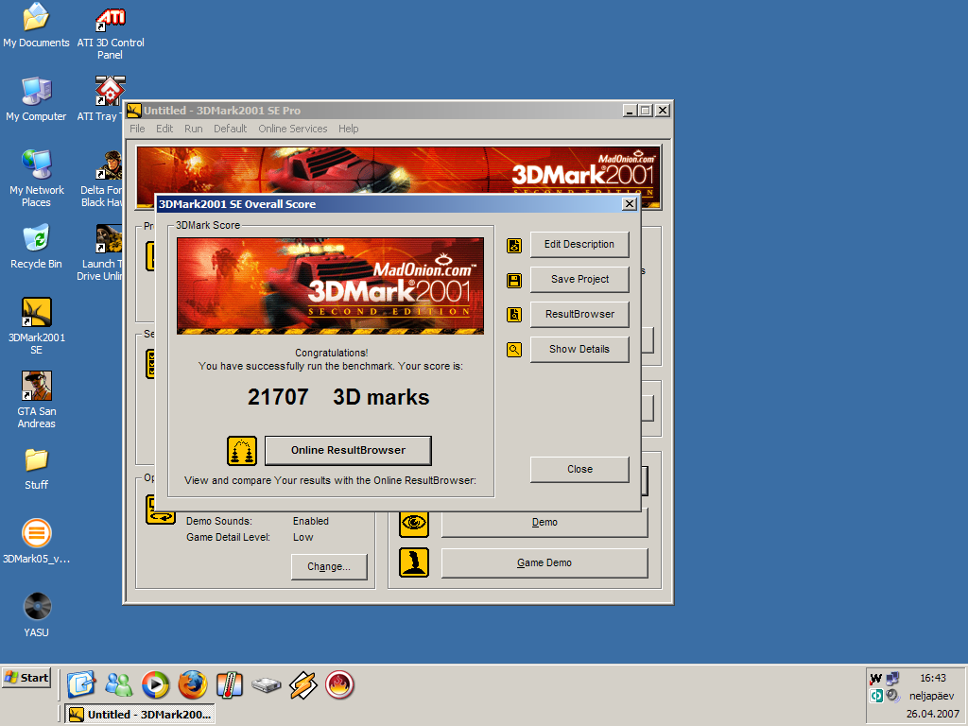Open the Edit menu
Image resolution: width=968 pixels, height=726 pixels.
pos(164,129)
